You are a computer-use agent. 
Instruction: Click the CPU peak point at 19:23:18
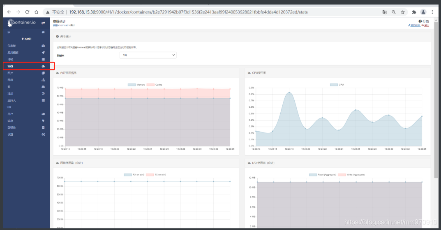(x=289, y=92)
